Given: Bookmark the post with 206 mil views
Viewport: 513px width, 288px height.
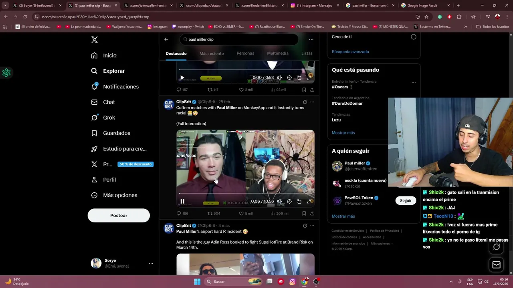Looking at the screenshot, I should click(304, 213).
